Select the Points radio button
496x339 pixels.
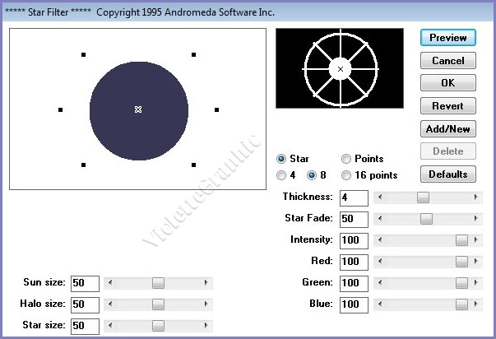346,159
